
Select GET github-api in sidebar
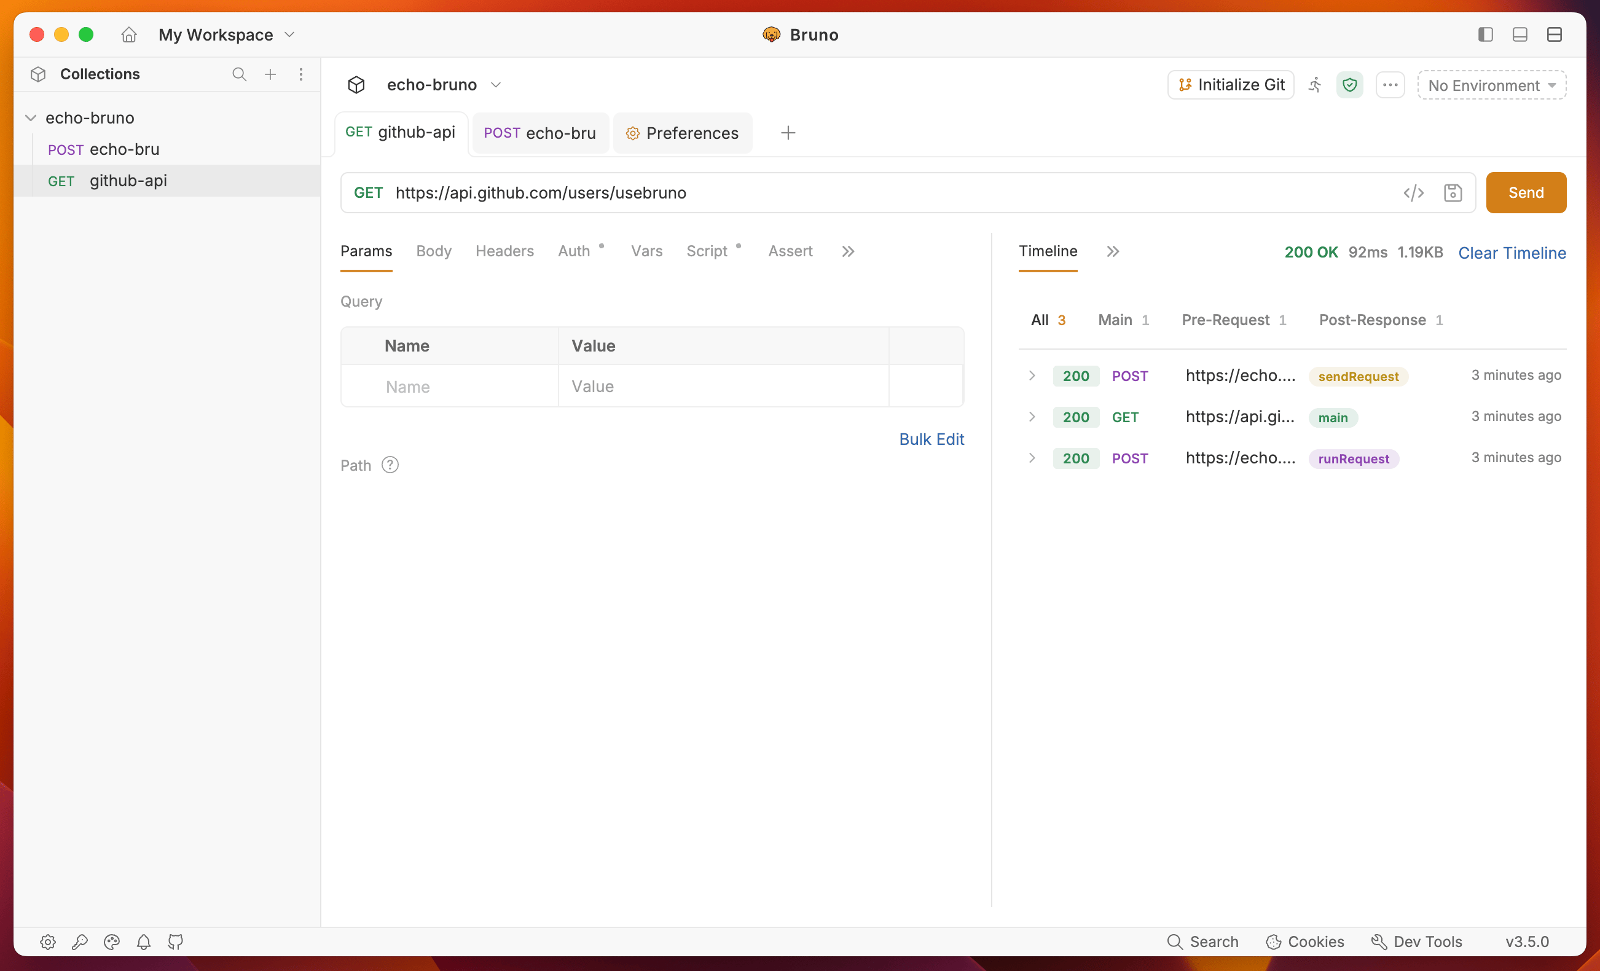pos(168,181)
